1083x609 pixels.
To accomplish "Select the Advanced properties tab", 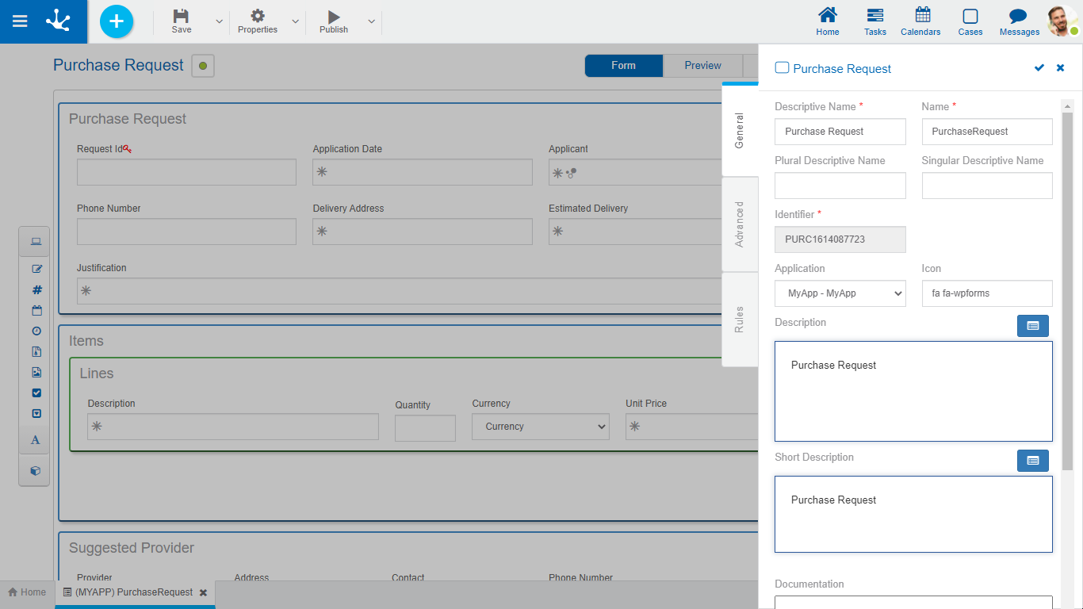I will 740,224.
